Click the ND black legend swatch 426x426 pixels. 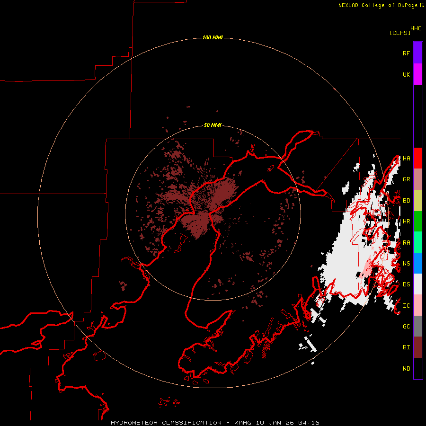[418, 368]
